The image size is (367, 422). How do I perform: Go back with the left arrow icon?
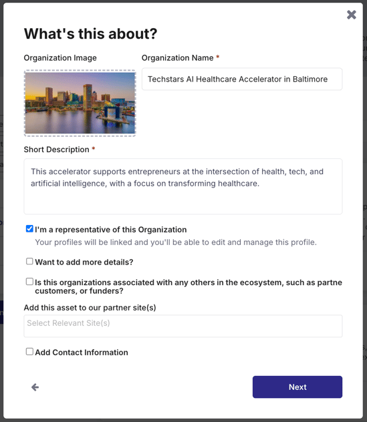(35, 387)
